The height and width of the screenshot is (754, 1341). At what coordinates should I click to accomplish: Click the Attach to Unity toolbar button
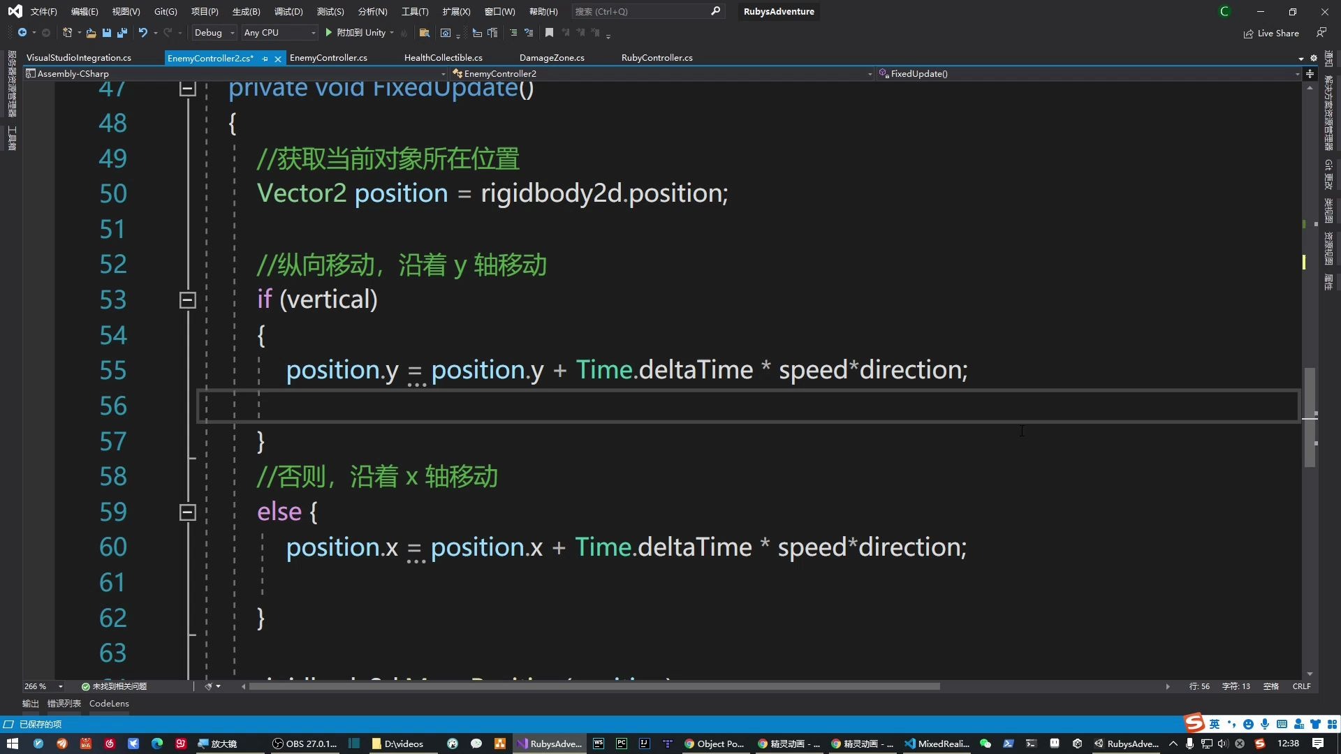359,32
